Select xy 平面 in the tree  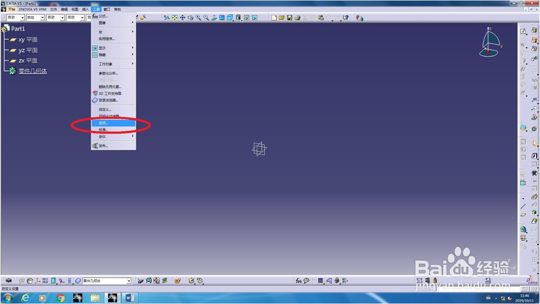28,39
